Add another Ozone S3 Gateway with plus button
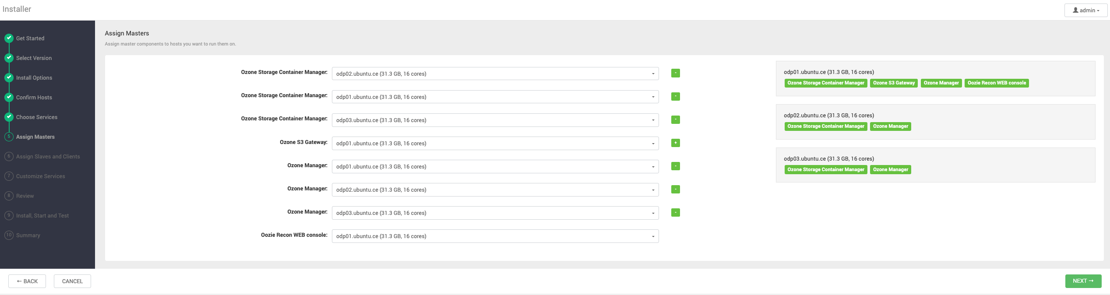1110x295 pixels. pyautogui.click(x=675, y=143)
